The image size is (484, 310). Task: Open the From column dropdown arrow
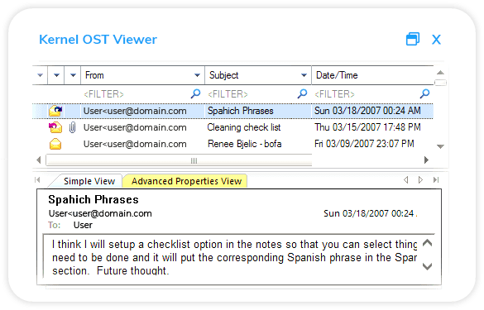197,75
